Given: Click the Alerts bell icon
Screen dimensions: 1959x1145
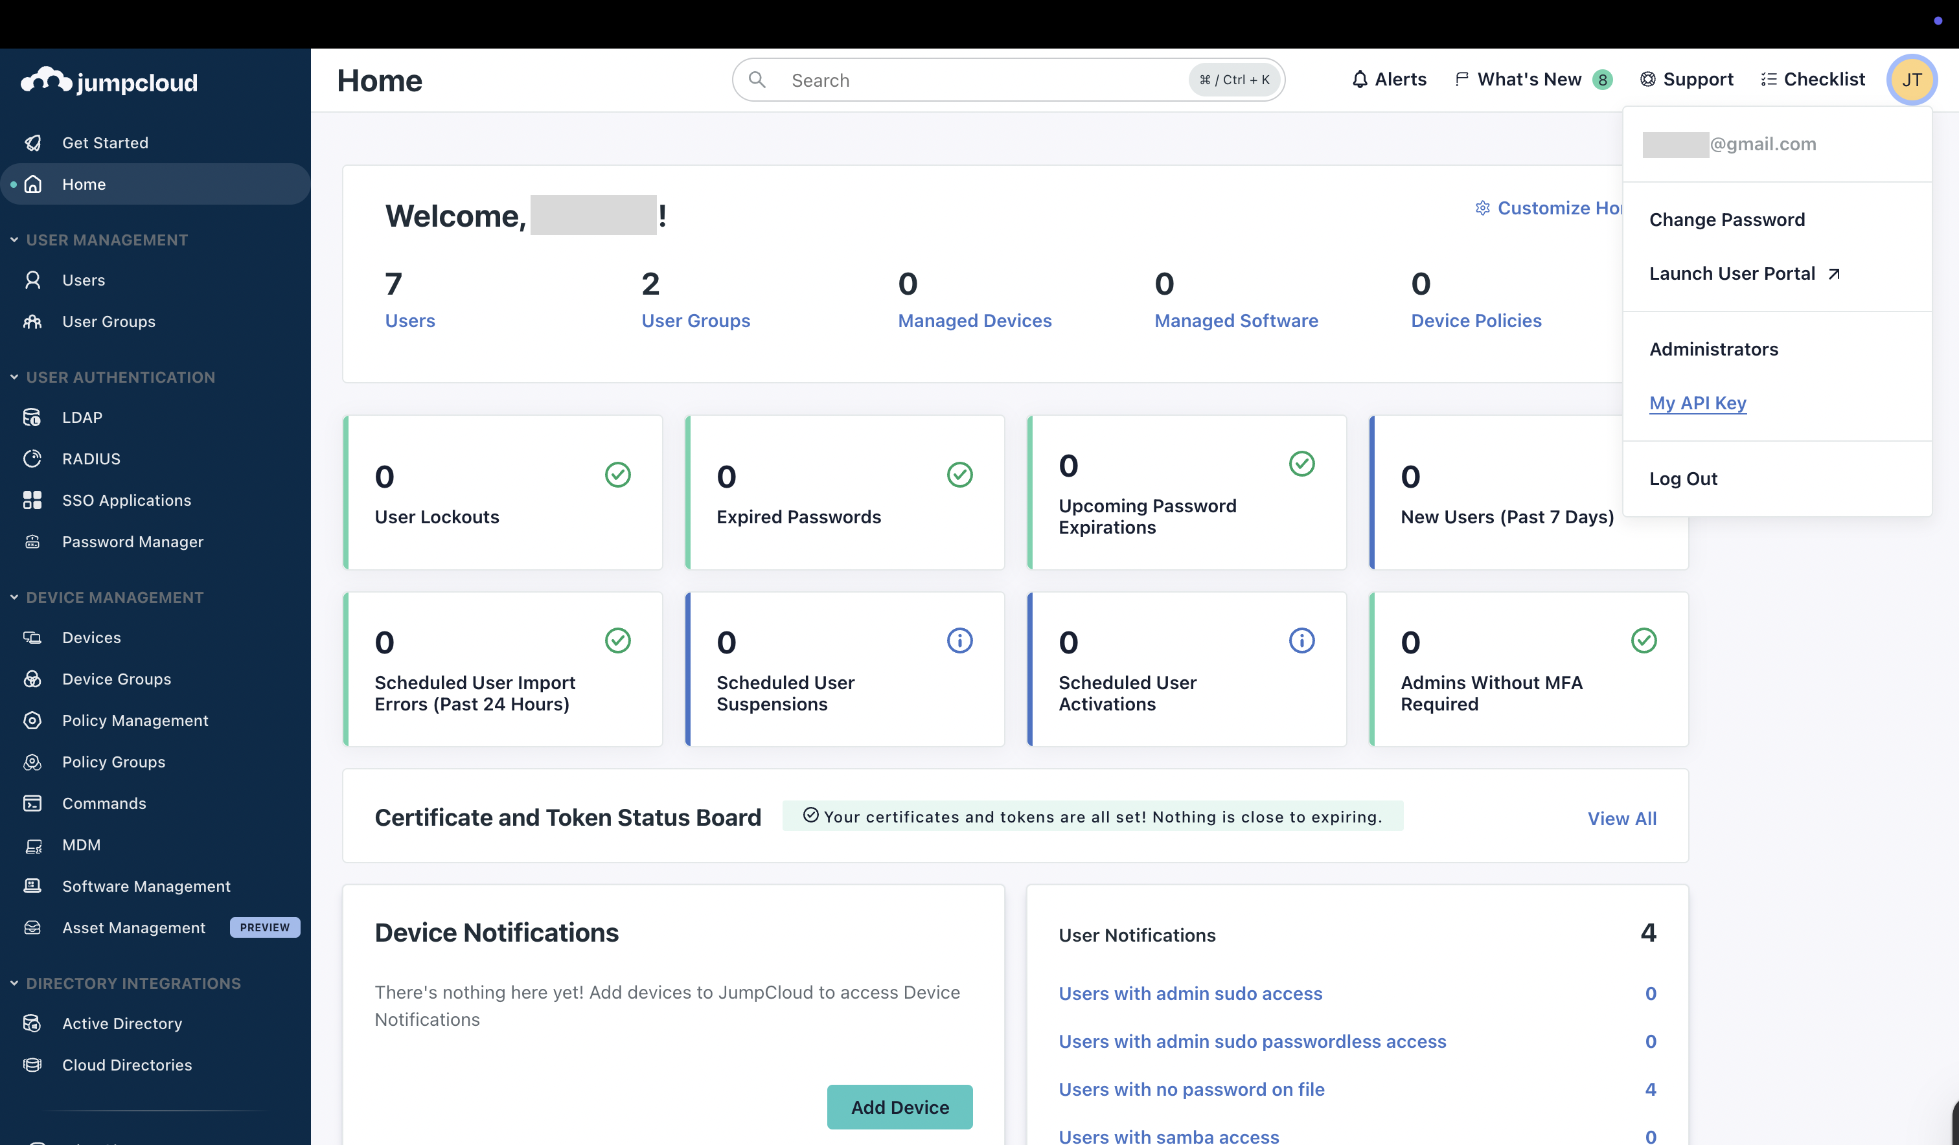Looking at the screenshot, I should (1359, 79).
